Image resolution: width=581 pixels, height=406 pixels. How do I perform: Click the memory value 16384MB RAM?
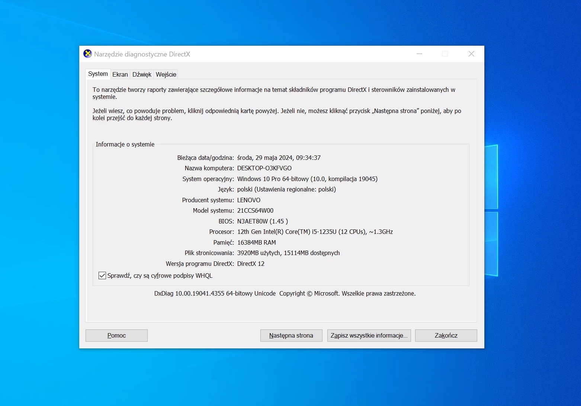point(257,242)
